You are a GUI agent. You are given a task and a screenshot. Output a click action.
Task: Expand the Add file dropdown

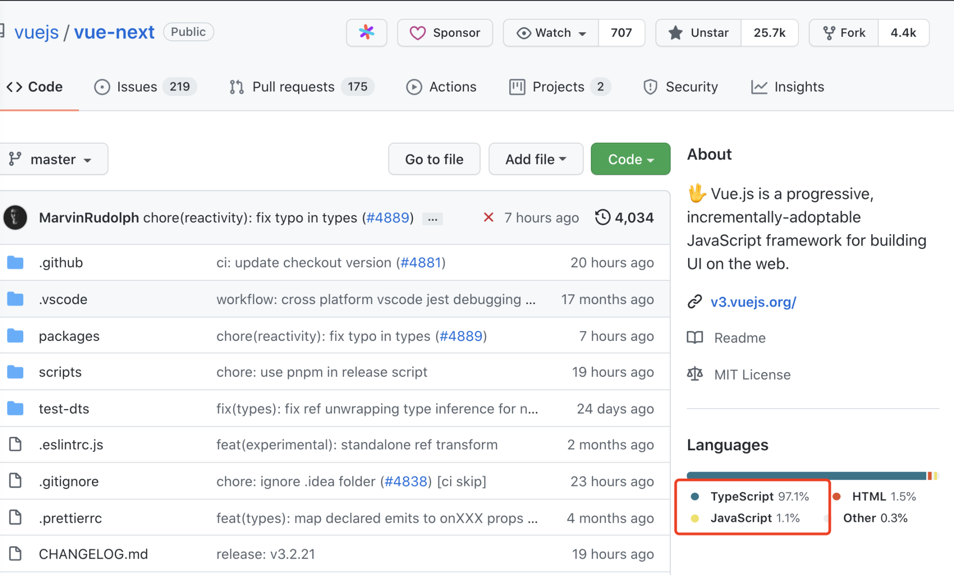point(535,159)
